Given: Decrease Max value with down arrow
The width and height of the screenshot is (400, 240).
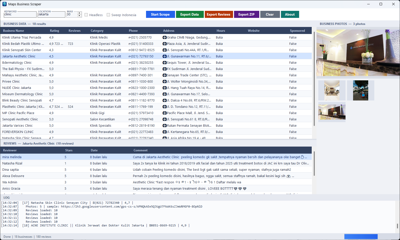Looking at the screenshot, I should (x=79, y=16).
